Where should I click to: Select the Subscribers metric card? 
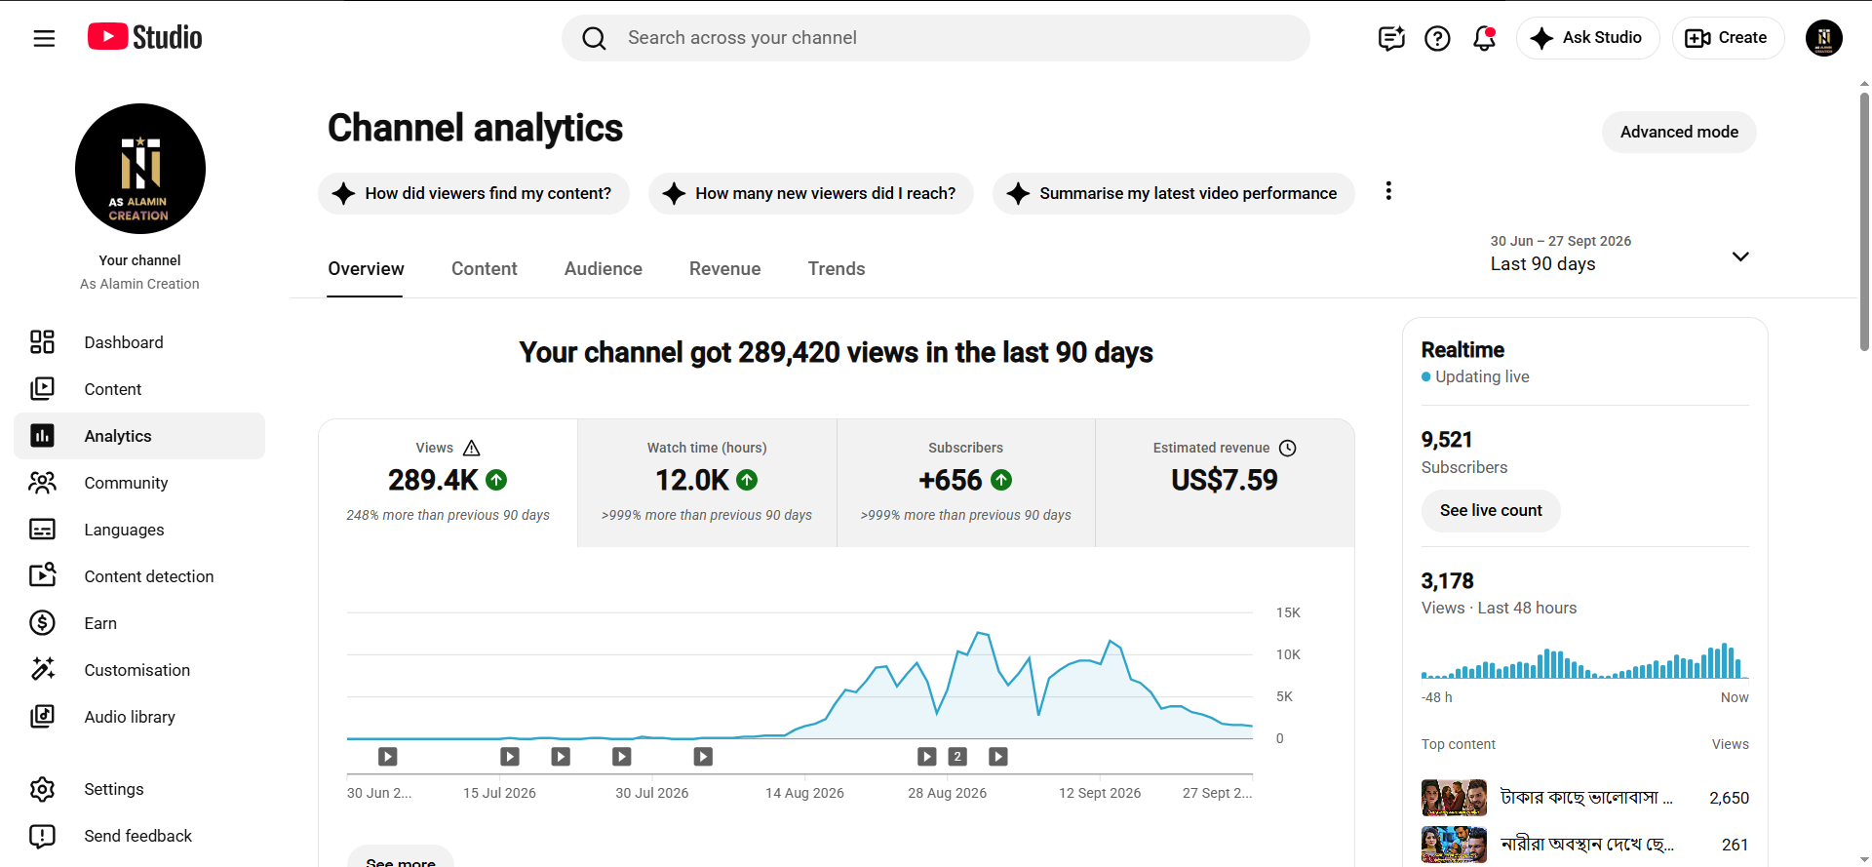click(966, 483)
